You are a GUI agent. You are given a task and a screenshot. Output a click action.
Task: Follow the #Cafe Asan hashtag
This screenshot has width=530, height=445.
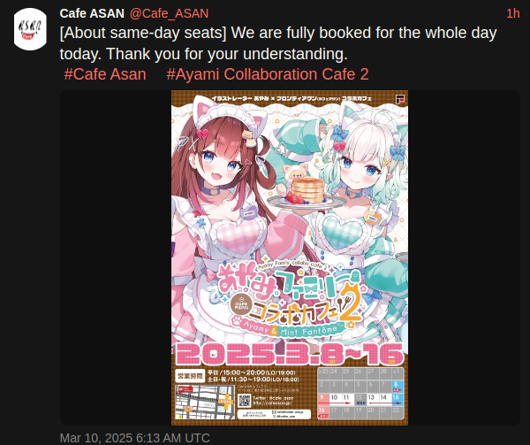tap(105, 74)
